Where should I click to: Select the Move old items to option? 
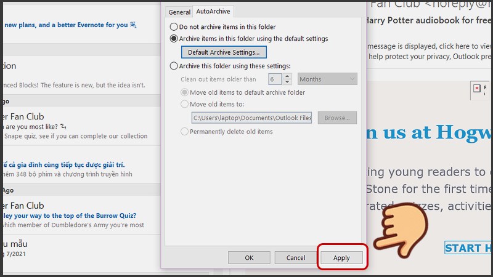coord(212,104)
